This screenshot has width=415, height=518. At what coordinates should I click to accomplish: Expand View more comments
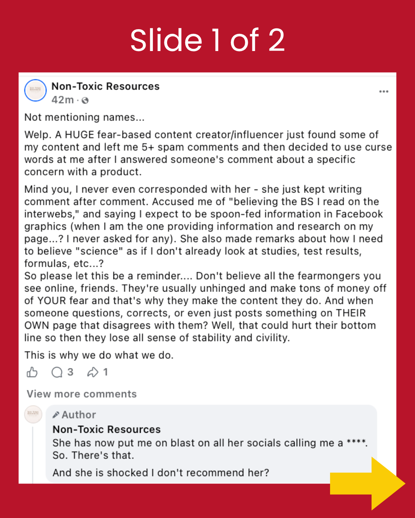coord(81,394)
